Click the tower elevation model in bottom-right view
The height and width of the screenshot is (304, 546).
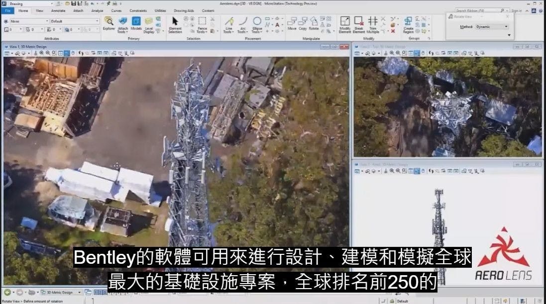[439, 236]
